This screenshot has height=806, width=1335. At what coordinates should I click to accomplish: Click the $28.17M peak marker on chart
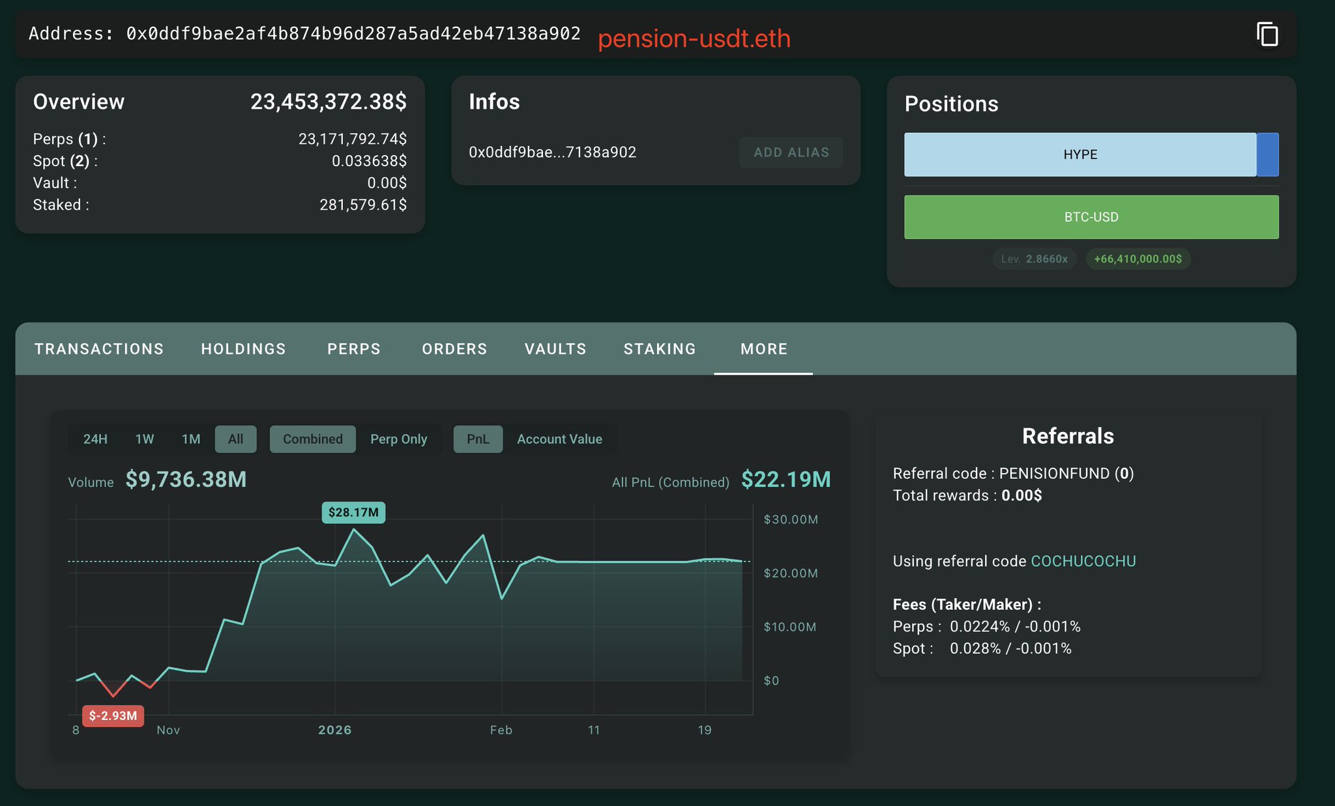pos(353,513)
